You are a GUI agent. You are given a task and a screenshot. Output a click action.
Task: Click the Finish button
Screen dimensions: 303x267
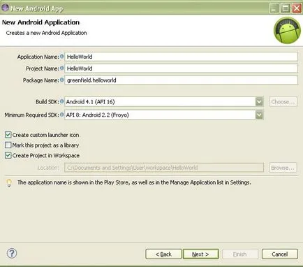(x=240, y=254)
